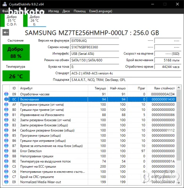184x188 pixels.
Task: Click the back arrow disk navigation button
Action: [x=6, y=33]
